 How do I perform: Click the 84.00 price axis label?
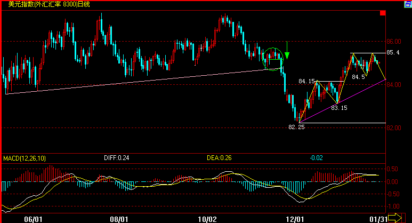[393, 85]
